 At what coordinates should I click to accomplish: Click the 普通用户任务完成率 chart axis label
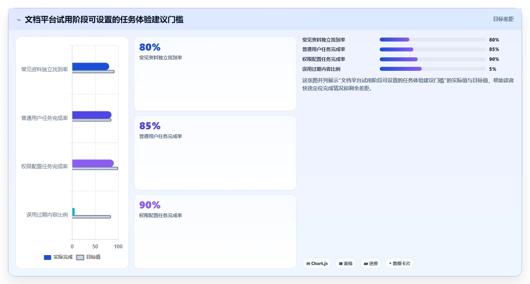(44, 118)
